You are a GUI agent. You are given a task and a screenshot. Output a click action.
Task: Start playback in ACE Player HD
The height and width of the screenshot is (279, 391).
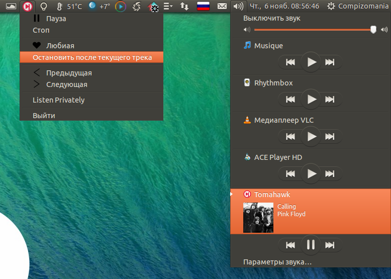[311, 173]
